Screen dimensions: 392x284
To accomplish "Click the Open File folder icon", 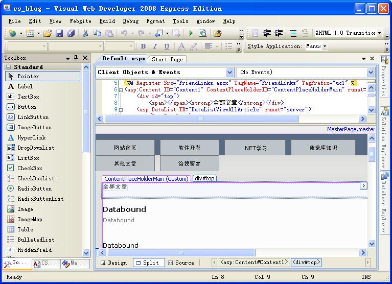I will click(x=48, y=33).
